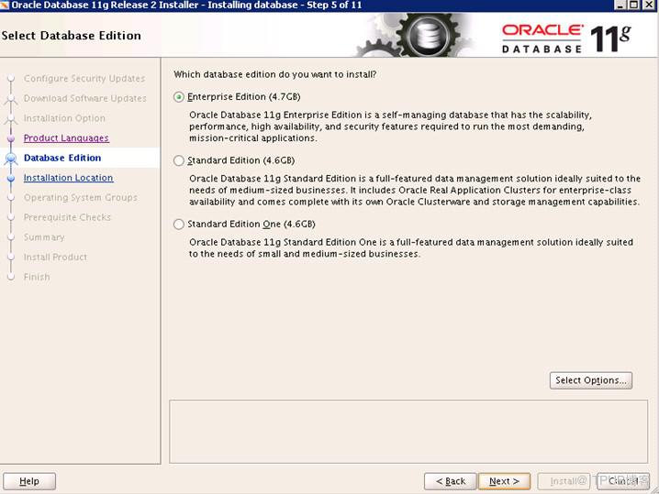Close the installer window
659x494 pixels.
(649, 5)
